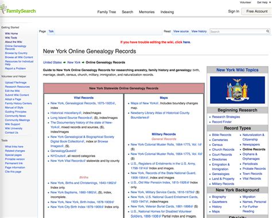Open the Volunteer link

246,2
